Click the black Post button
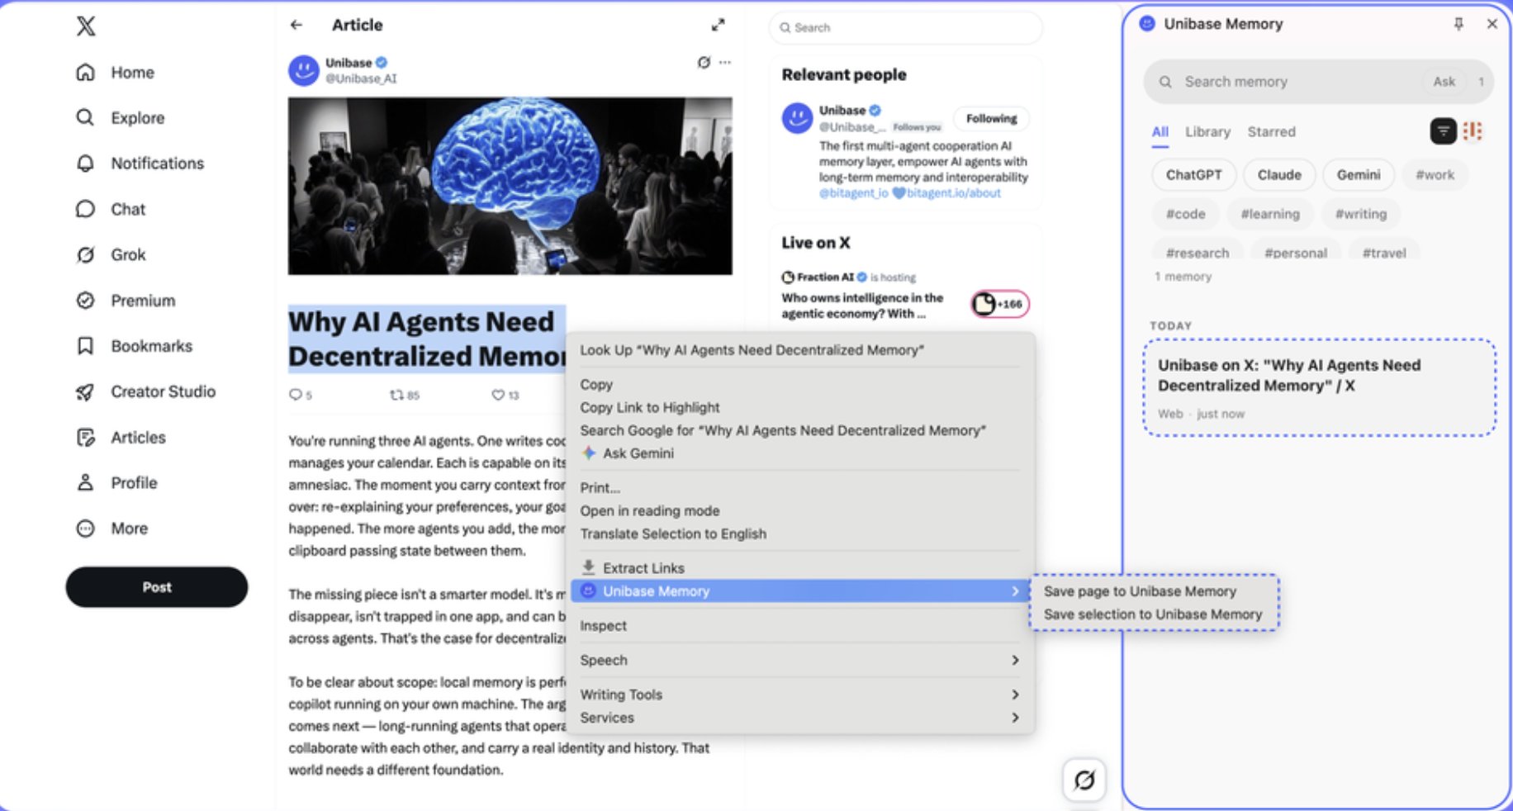Screen dimensions: 1513x811 (157, 587)
